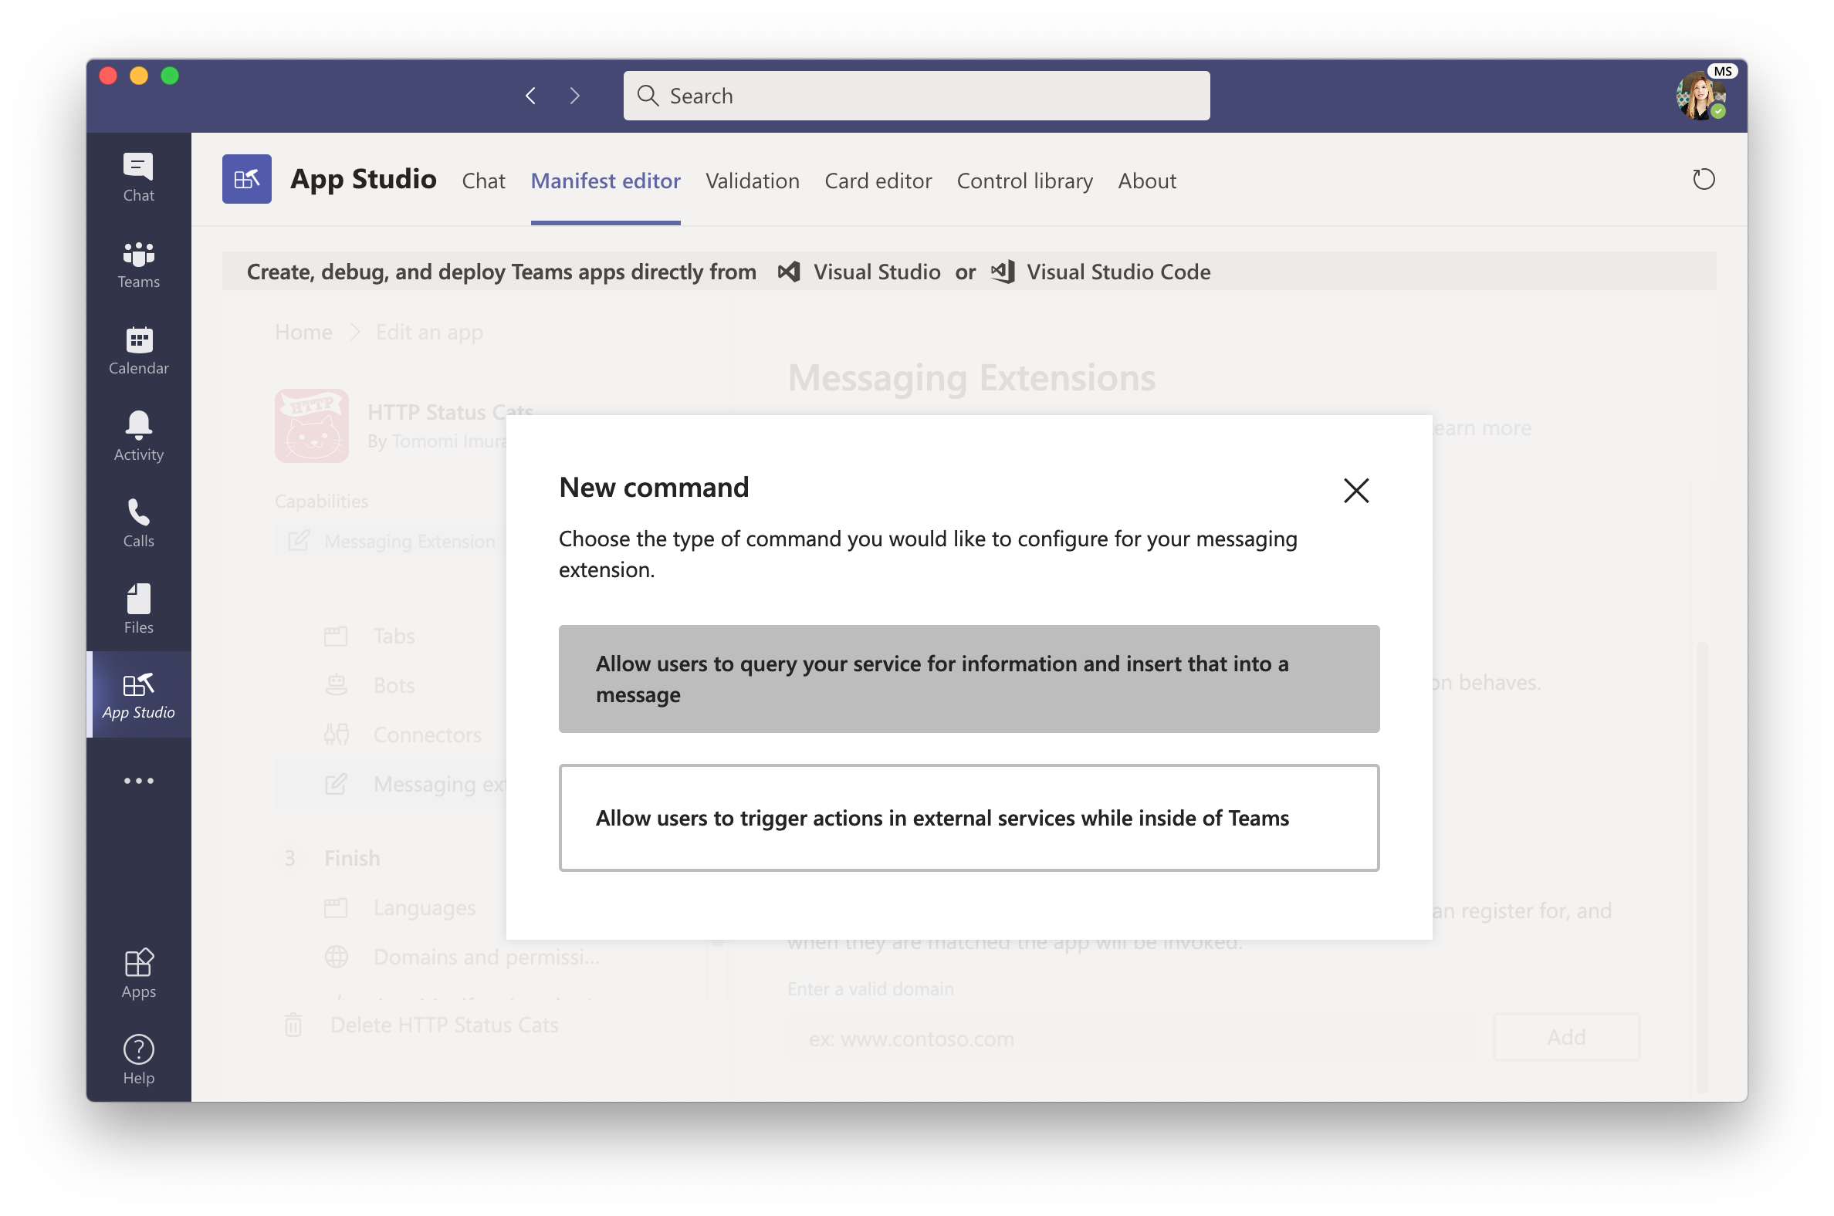Open Help in the sidebar
The height and width of the screenshot is (1216, 1834).
click(138, 1059)
